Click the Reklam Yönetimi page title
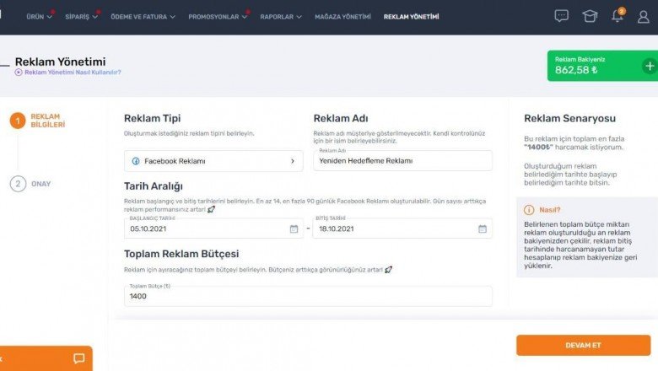Screen dimensions: 658x371 pos(61,62)
